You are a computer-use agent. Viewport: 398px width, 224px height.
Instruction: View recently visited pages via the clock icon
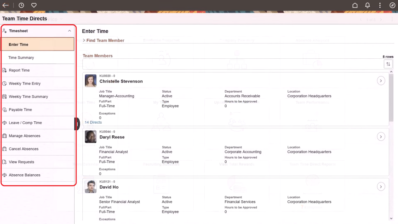pyautogui.click(x=21, y=5)
